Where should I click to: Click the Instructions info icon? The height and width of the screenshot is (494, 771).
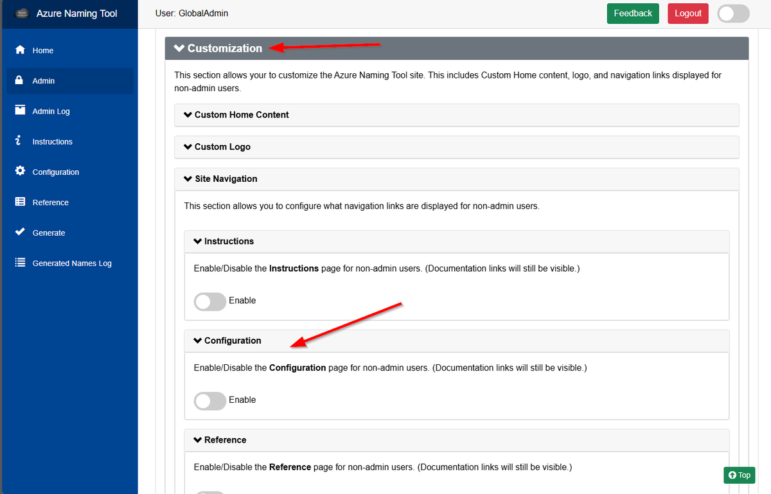[x=19, y=141]
